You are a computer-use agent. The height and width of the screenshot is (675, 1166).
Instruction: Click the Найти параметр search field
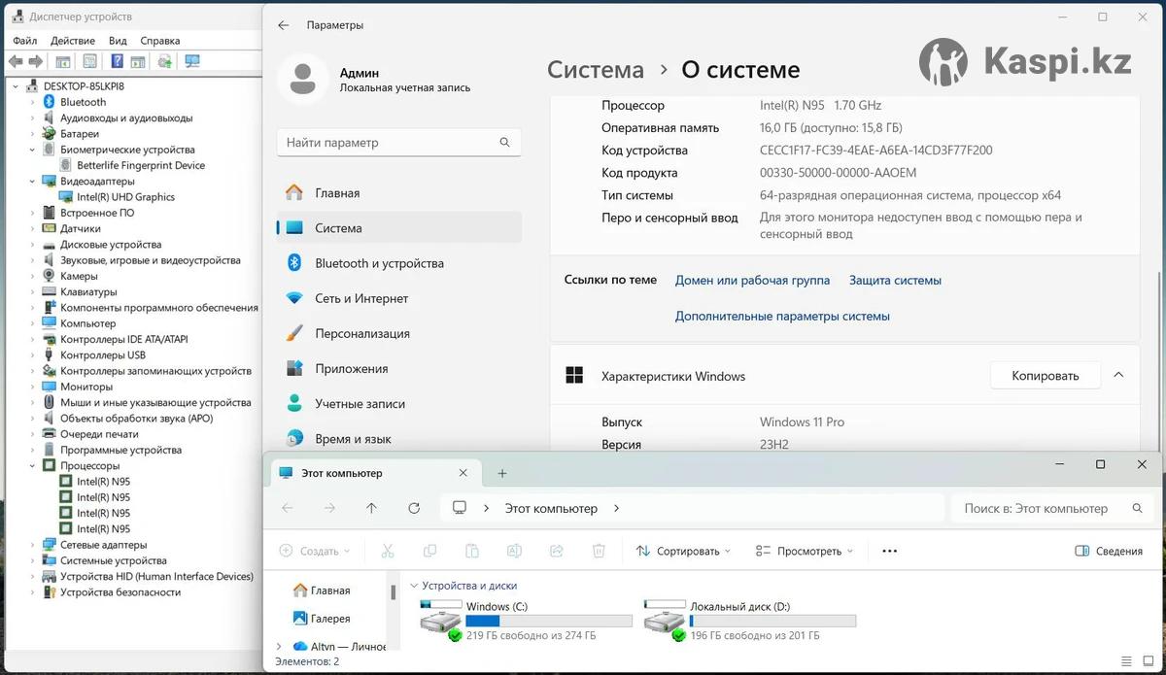click(x=398, y=142)
